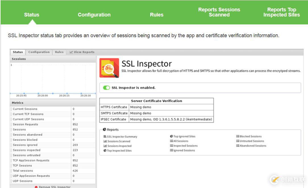Click the value 223 for Sessions inspected
Screen dimensions: 308x188
75,150
